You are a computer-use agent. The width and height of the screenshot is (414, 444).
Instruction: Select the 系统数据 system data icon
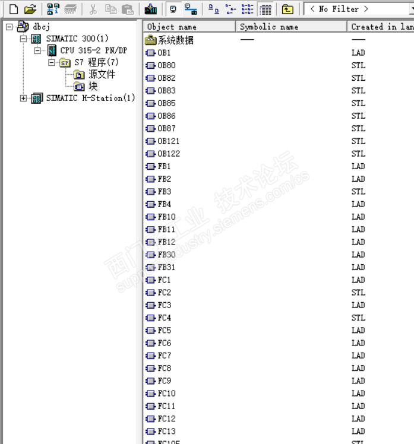(x=150, y=40)
